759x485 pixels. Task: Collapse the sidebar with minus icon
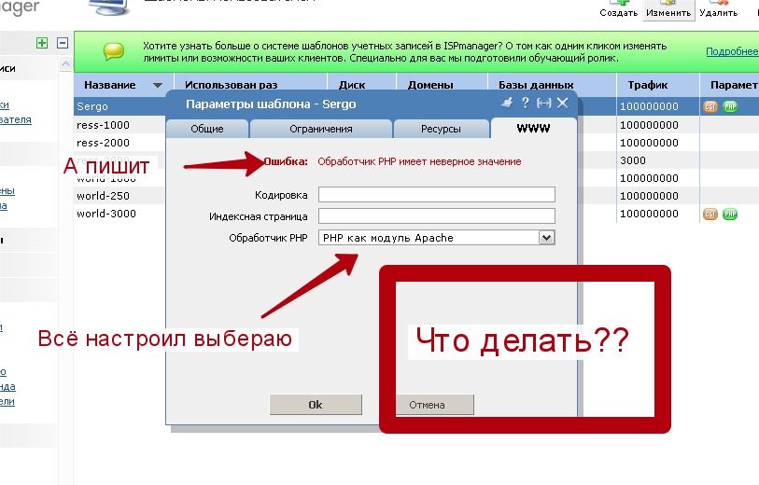63,43
